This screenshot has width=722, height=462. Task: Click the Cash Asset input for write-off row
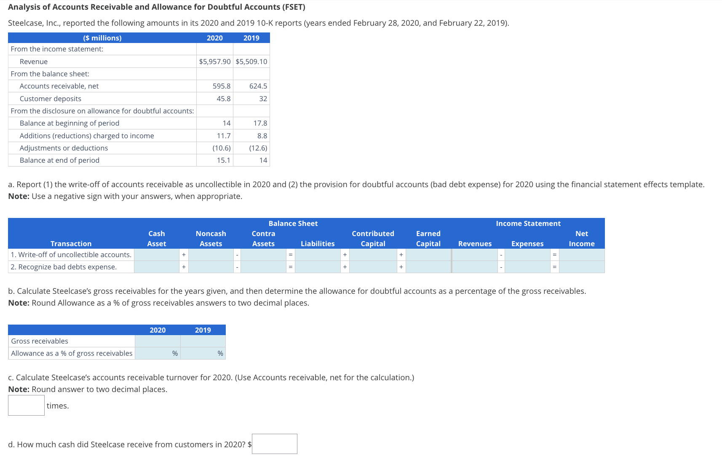tap(157, 255)
